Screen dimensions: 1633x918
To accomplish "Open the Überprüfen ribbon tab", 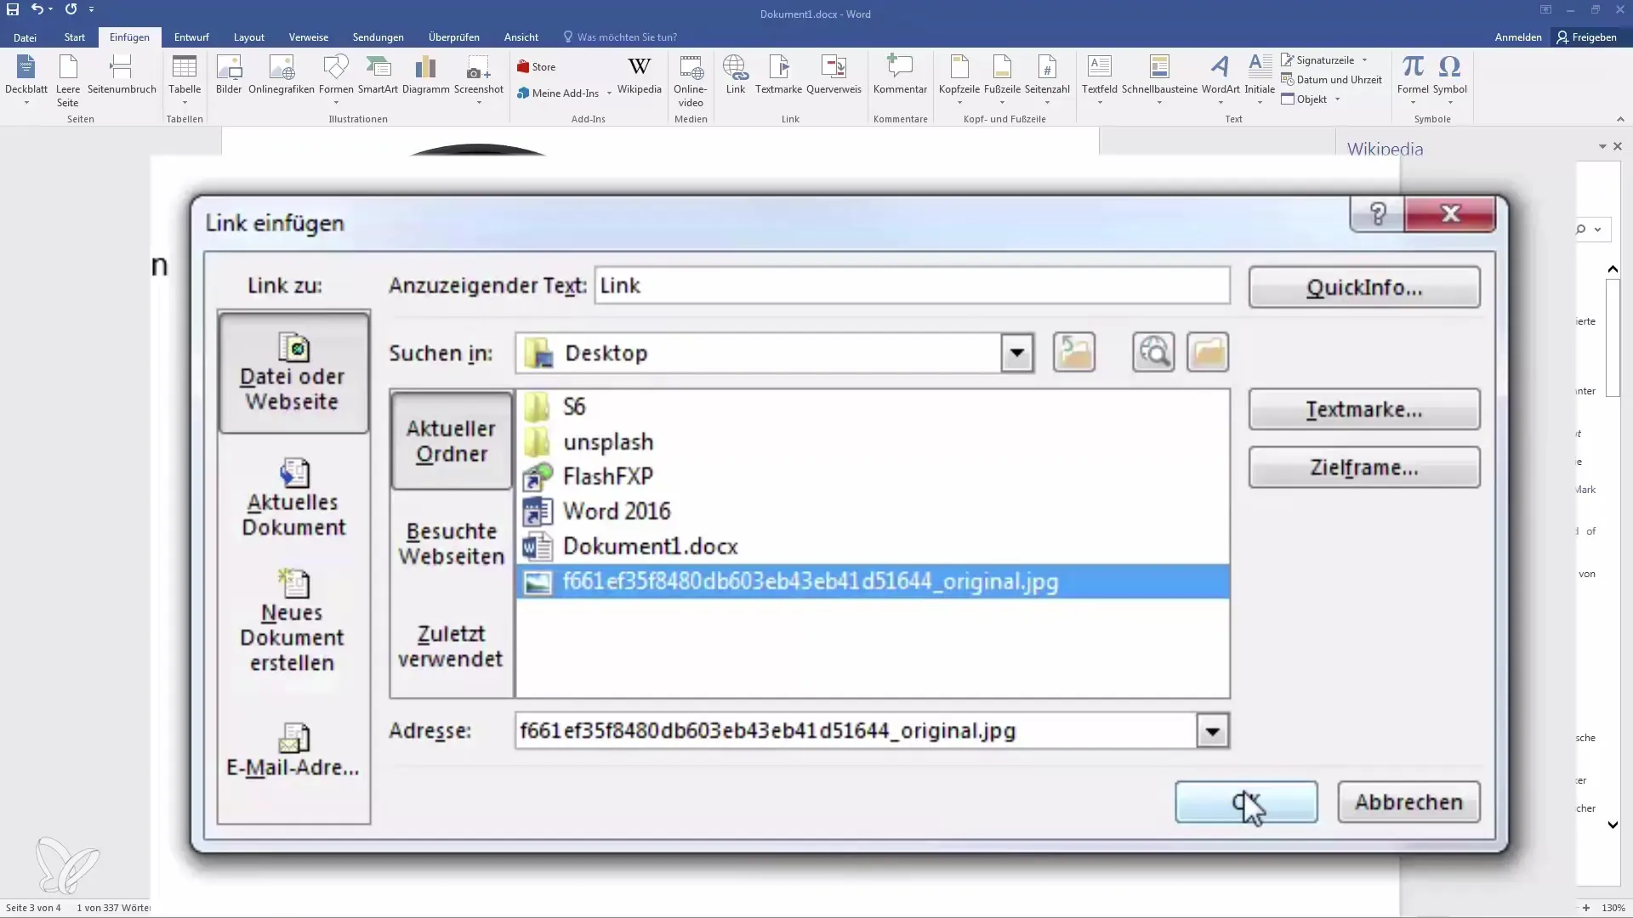I will point(453,37).
